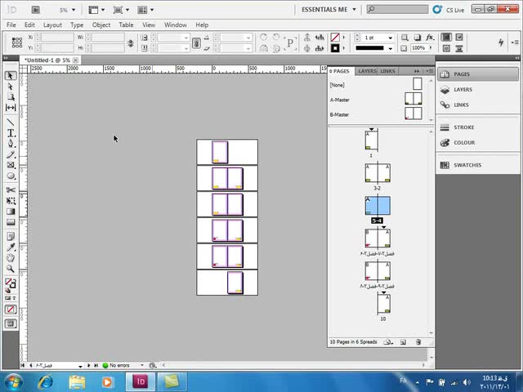Screen dimensions: 523x392
Task: Click the Delete selected pages trash icon
Action: (x=418, y=342)
